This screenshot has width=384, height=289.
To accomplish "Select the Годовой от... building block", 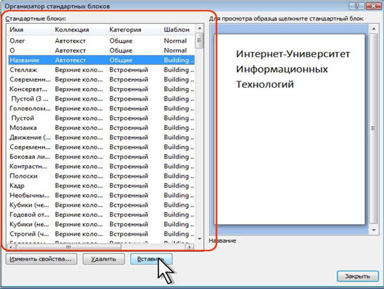I will pyautogui.click(x=102, y=215).
